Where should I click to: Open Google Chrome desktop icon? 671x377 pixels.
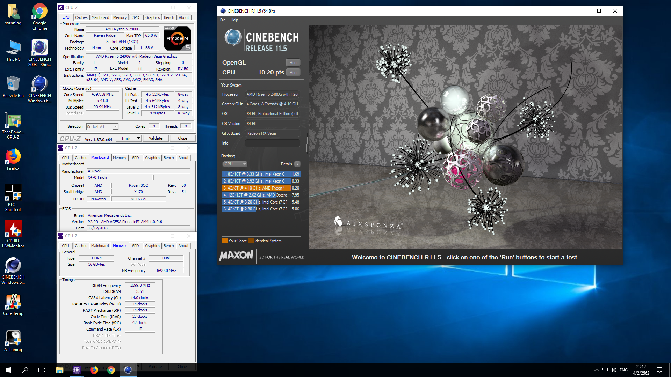[x=40, y=17]
